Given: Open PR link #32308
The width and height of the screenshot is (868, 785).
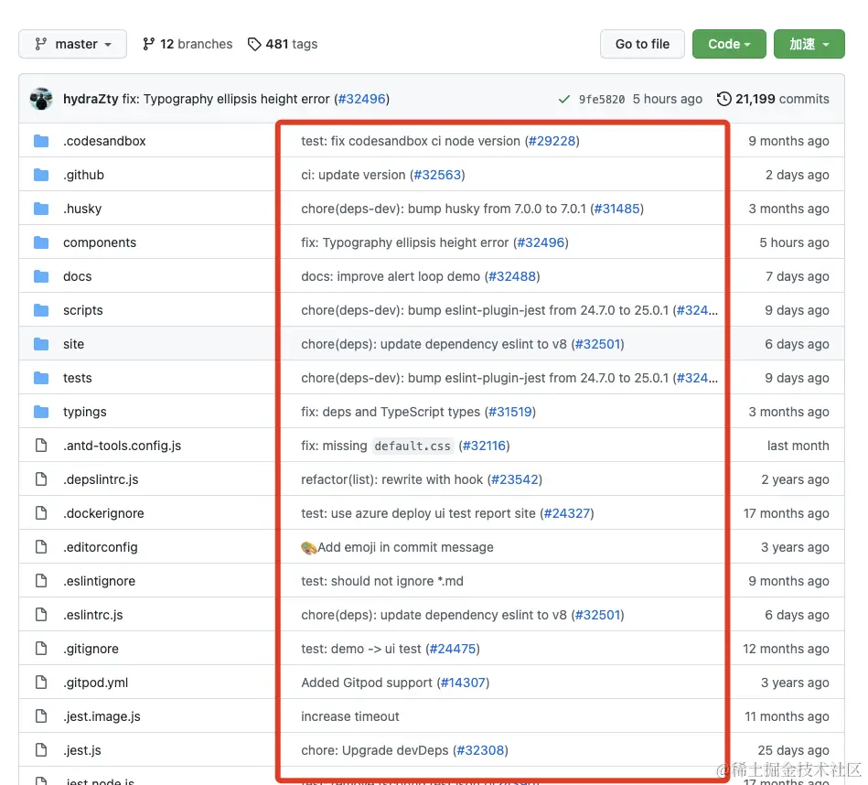Looking at the screenshot, I should click(480, 750).
